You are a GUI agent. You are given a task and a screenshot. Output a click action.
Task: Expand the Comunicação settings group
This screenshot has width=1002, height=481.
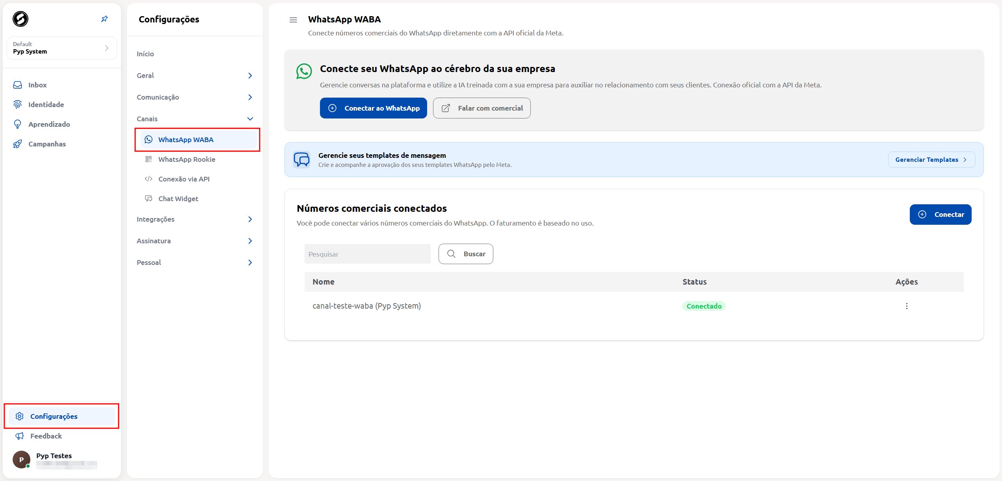click(x=195, y=97)
